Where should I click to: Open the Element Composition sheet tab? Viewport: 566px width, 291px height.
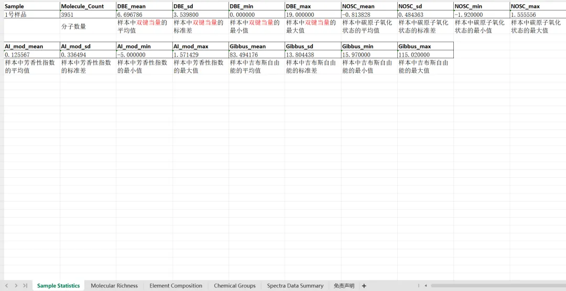[176, 286]
